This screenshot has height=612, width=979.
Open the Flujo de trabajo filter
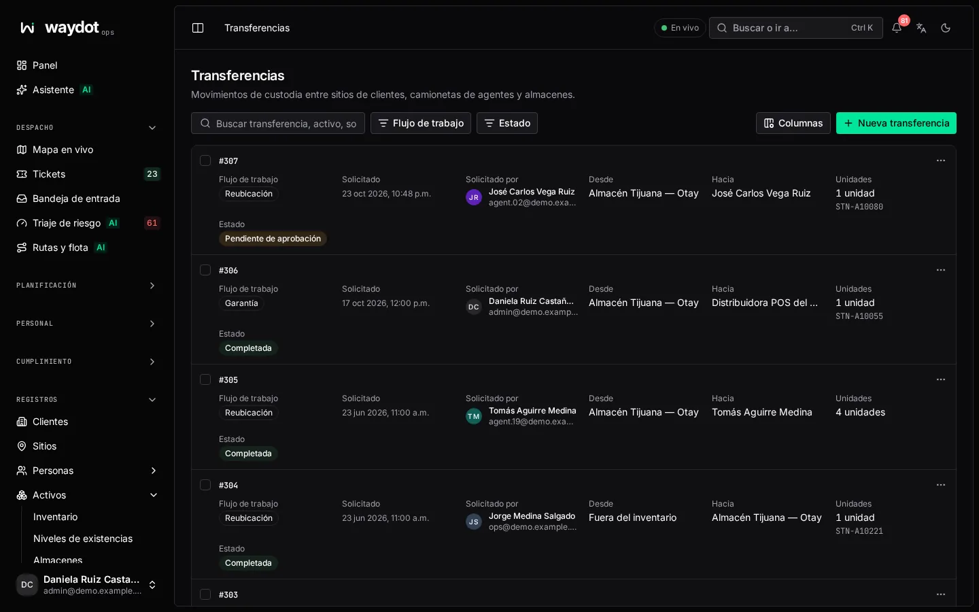click(x=421, y=123)
